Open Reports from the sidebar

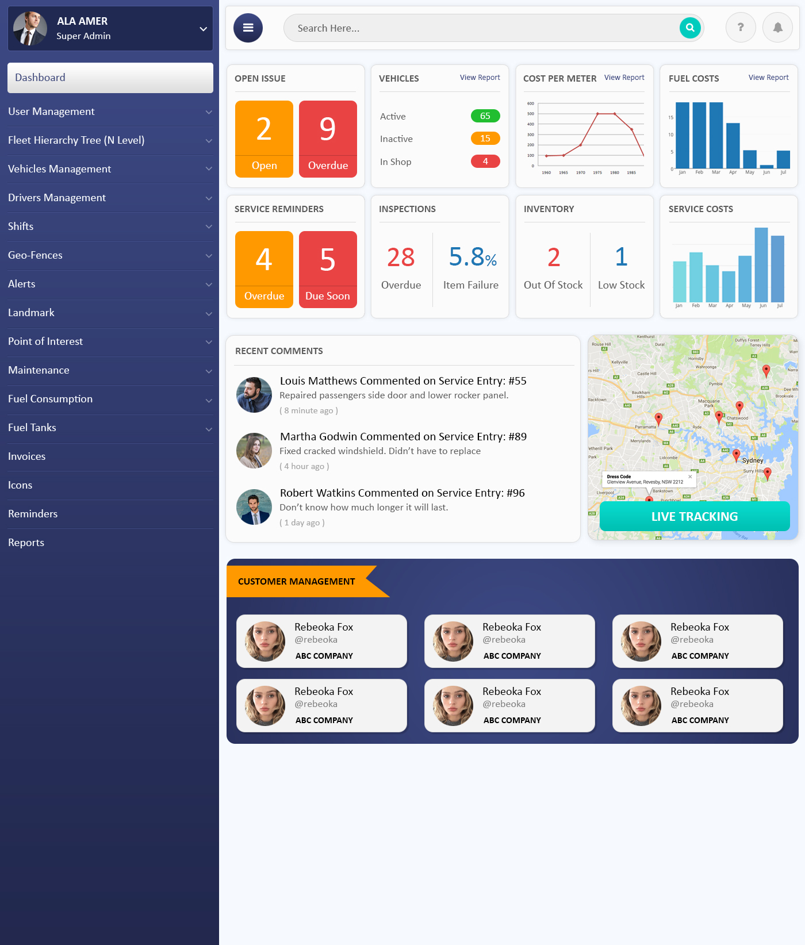[x=26, y=543]
